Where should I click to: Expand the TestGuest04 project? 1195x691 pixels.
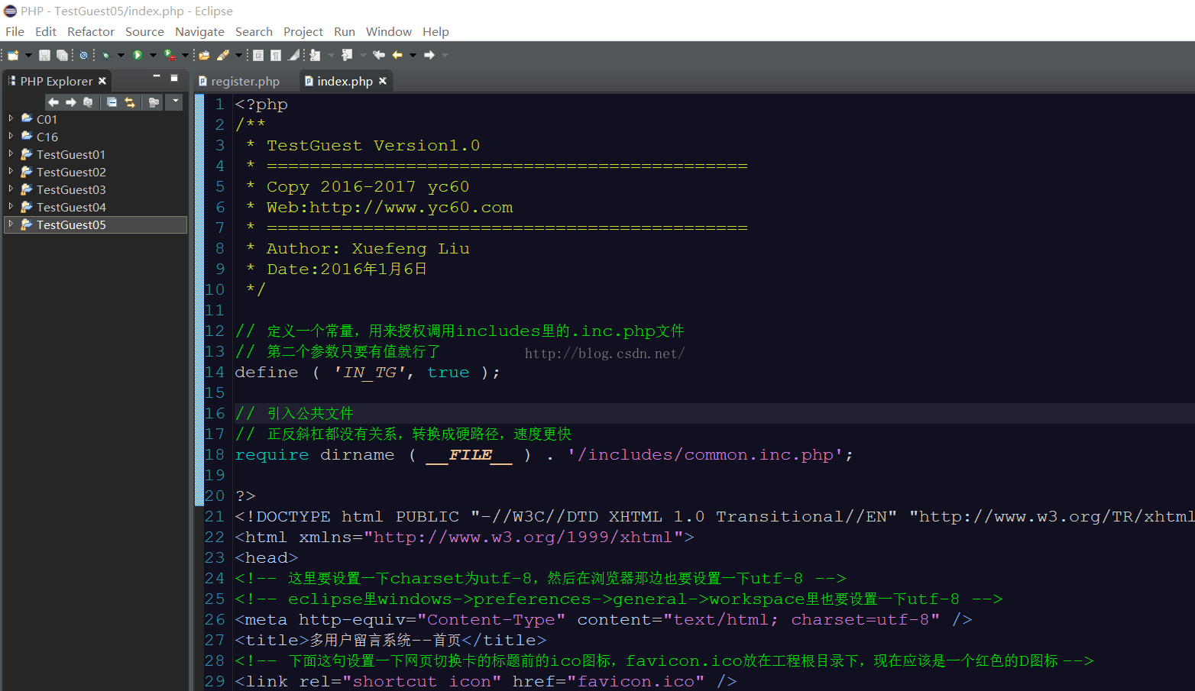coord(11,206)
